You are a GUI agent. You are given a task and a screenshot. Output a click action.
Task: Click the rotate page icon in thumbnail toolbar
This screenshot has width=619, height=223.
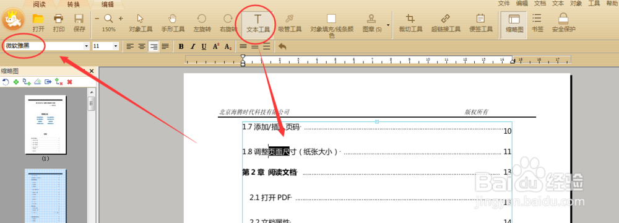point(6,82)
